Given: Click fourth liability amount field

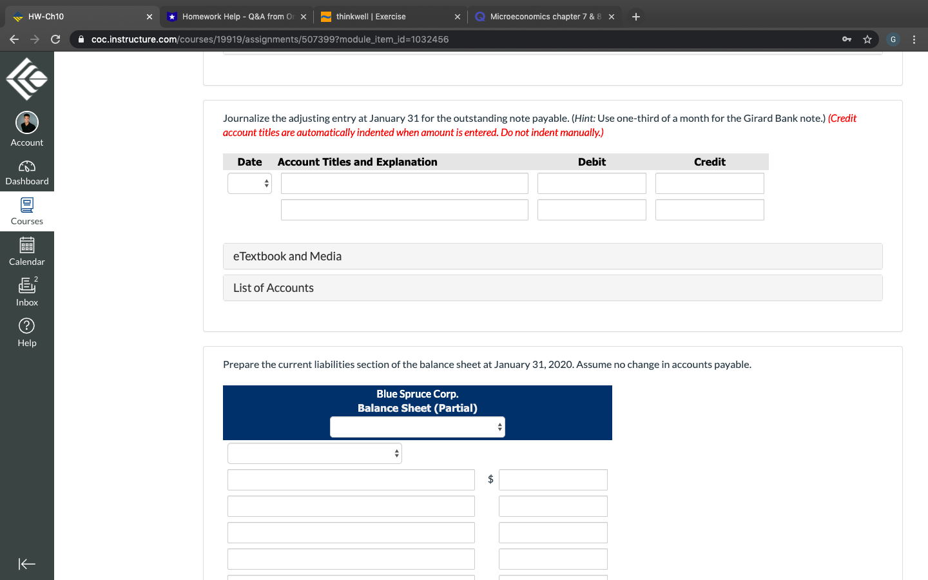Looking at the screenshot, I should (x=553, y=559).
